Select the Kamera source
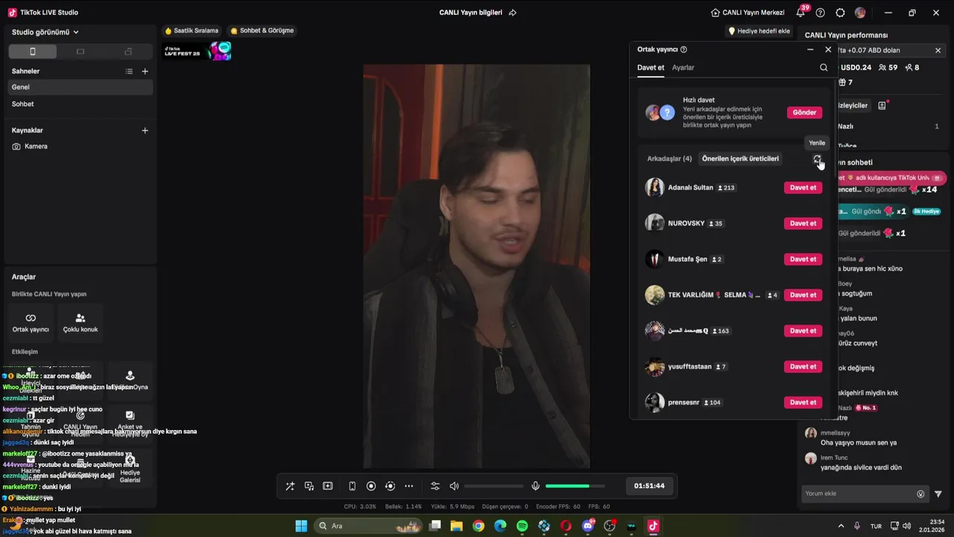 pos(80,146)
